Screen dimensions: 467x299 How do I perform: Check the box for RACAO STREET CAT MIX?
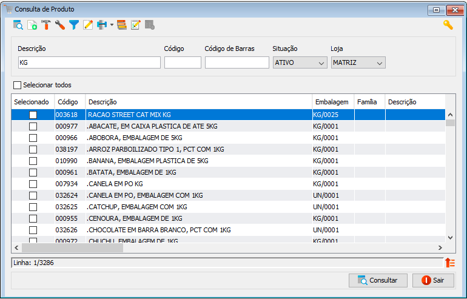coord(33,115)
